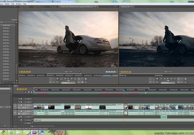Click the Drag Audio Only speaker icon
The height and width of the screenshot is (135, 194).
(x=79, y=72)
